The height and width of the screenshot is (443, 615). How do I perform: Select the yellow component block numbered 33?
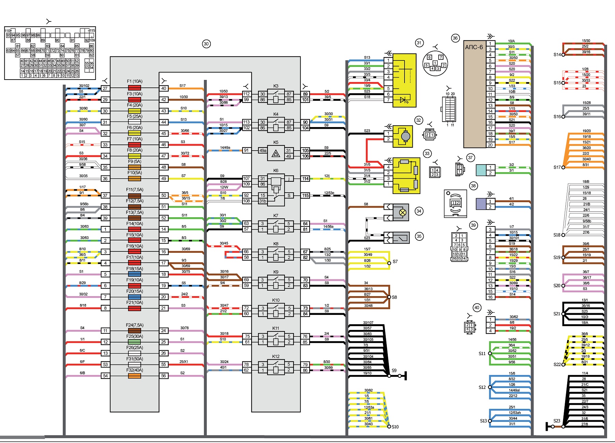406,176
